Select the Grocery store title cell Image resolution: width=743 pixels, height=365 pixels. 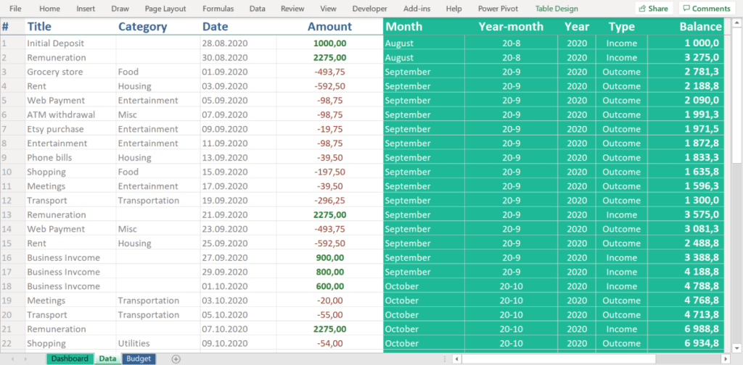click(x=70, y=72)
